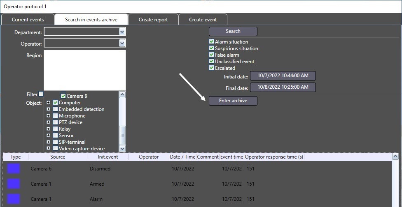Click the blue type icon for Camera 6
This screenshot has height=207, width=402.
coord(14,168)
